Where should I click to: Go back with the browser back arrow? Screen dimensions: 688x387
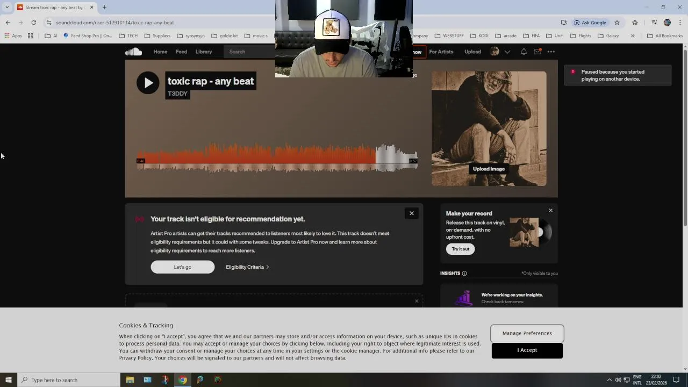(8, 23)
